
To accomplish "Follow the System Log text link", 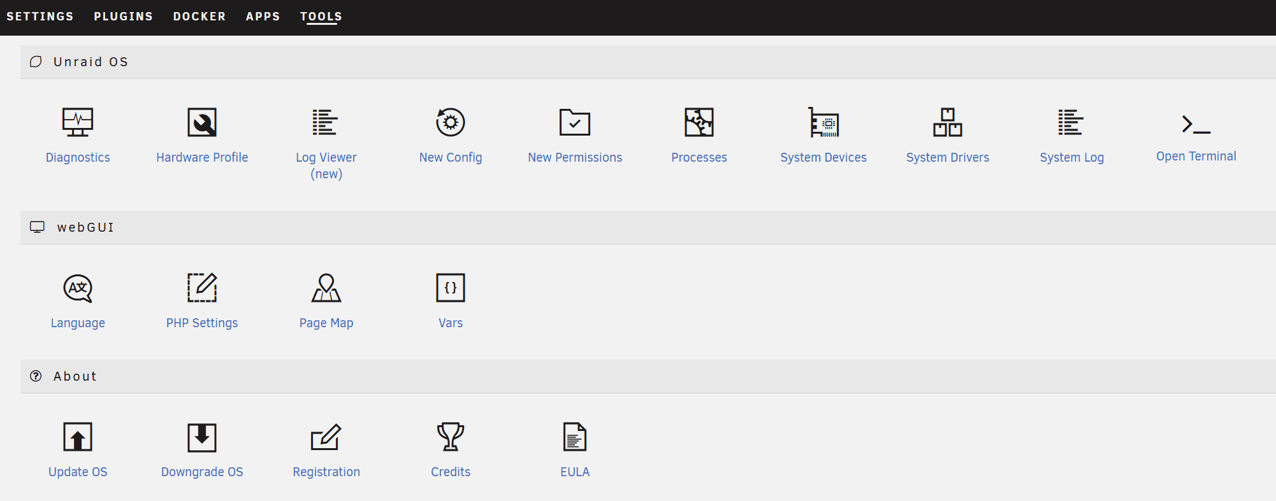I will point(1072,157).
